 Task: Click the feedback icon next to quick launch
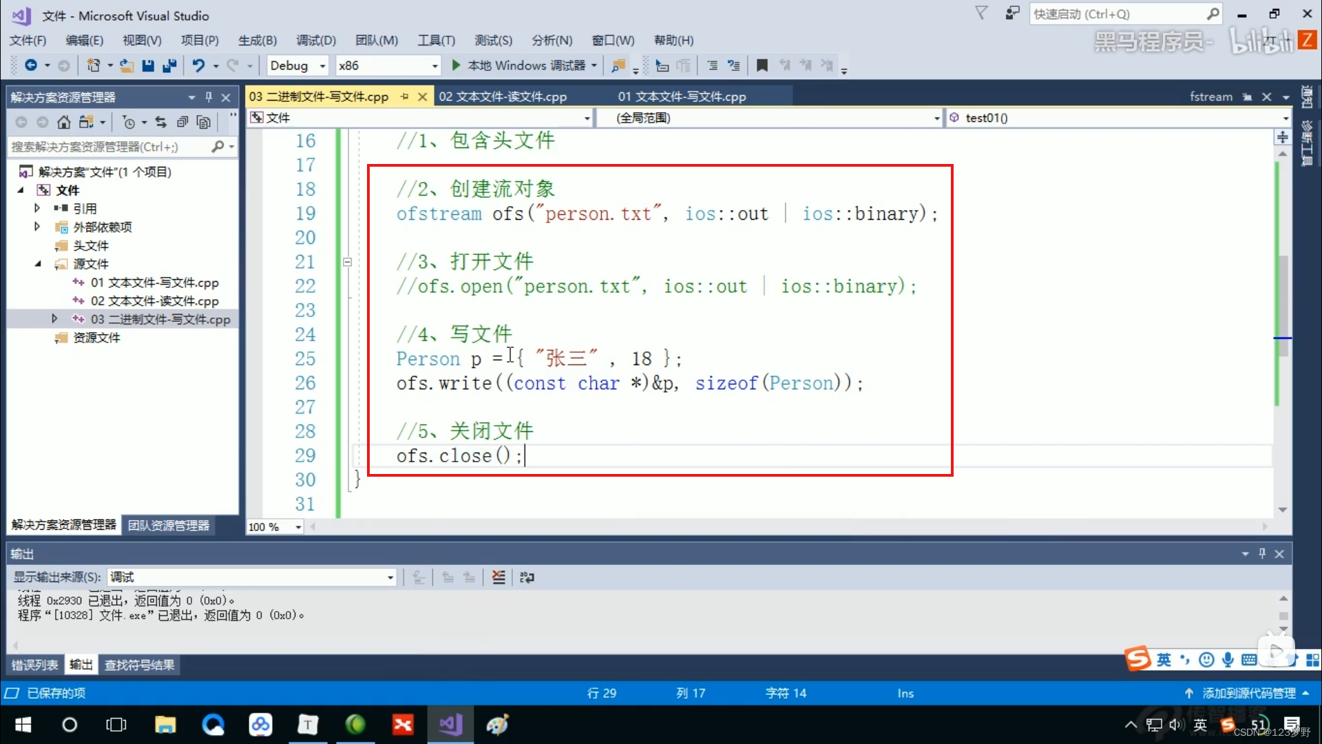[1012, 13]
